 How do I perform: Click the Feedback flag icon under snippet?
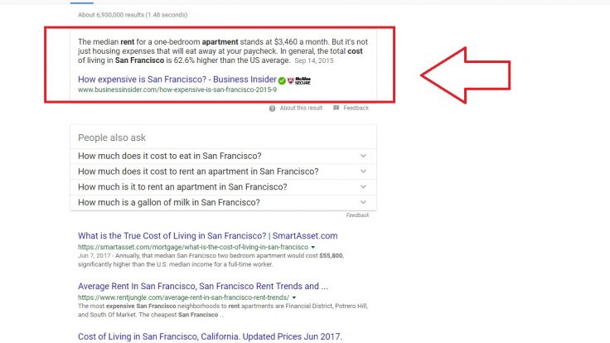click(x=336, y=108)
